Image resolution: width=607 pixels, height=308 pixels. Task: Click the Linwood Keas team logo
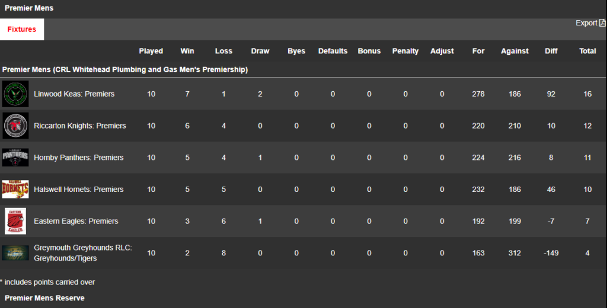pos(15,94)
